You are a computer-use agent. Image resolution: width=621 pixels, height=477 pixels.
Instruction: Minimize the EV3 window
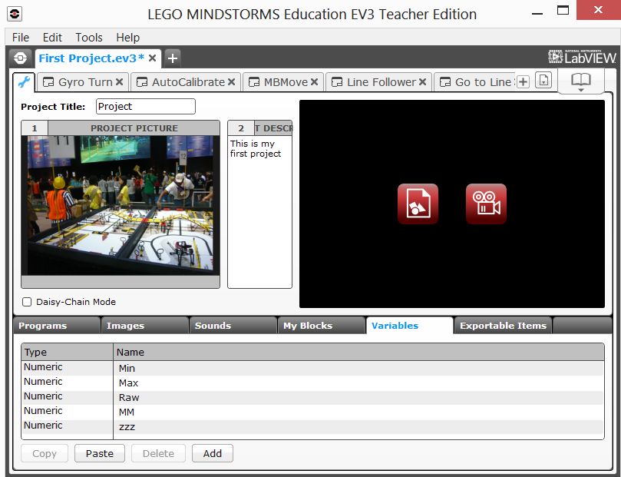[x=537, y=13]
